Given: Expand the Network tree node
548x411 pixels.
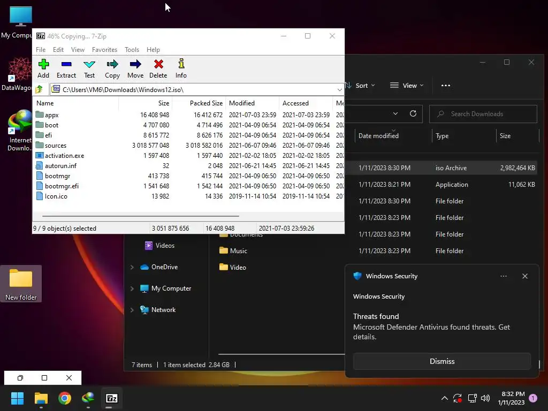Looking at the screenshot, I should [x=132, y=310].
